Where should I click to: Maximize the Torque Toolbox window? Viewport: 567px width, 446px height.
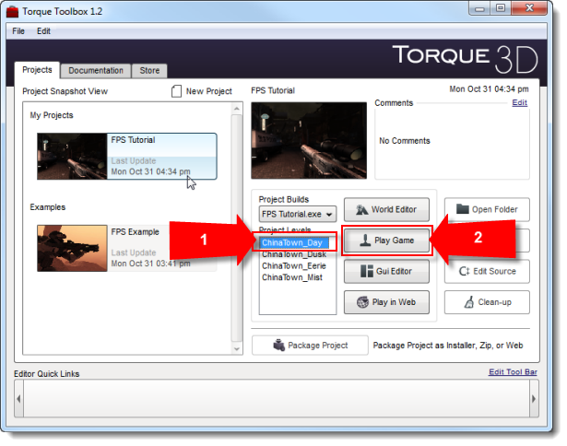tap(501, 8)
